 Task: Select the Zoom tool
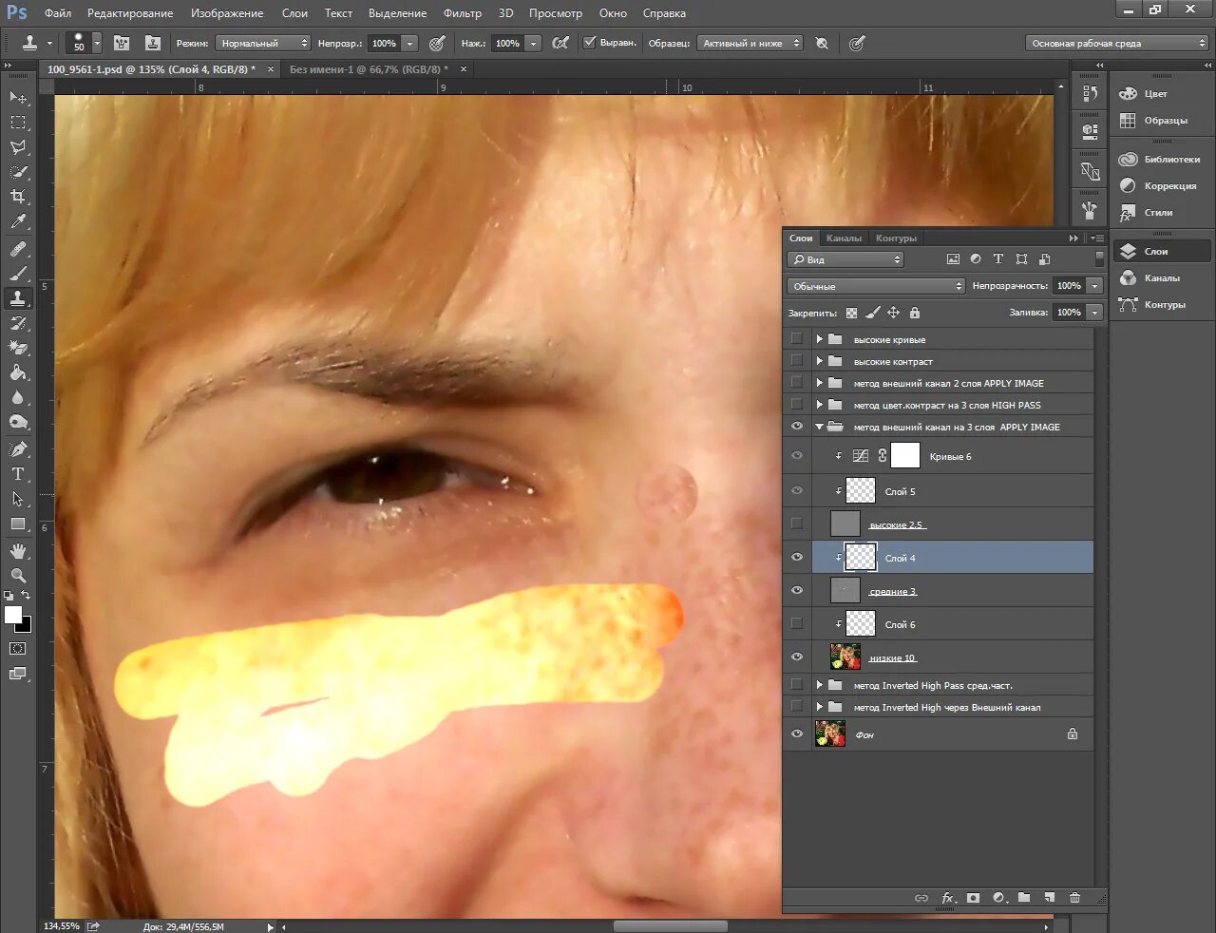[x=18, y=576]
